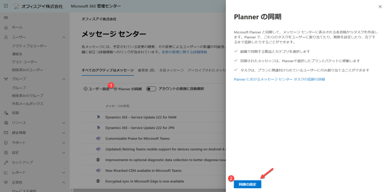
Task: Click Microsoft 365 管理センター header title
Action: point(96,6)
